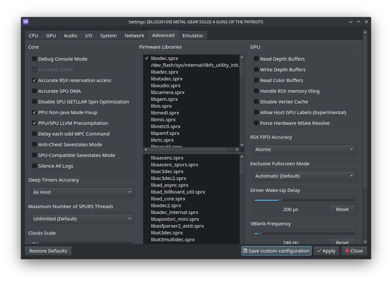The image size is (392, 284).
Task: Go to the System tab
Action: [108, 36]
